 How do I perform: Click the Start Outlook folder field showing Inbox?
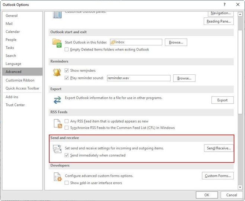pyautogui.click(x=136, y=42)
